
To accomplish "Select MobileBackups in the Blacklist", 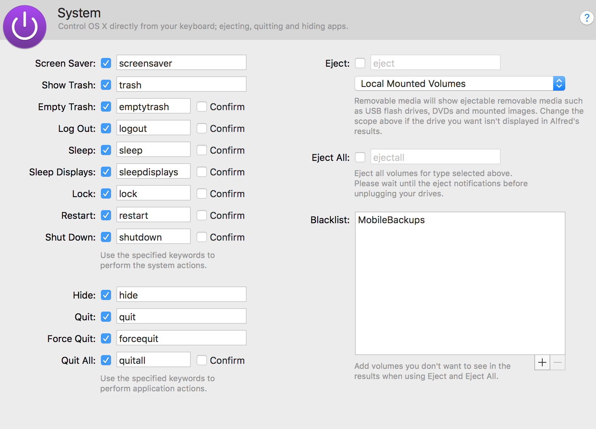I will [391, 220].
